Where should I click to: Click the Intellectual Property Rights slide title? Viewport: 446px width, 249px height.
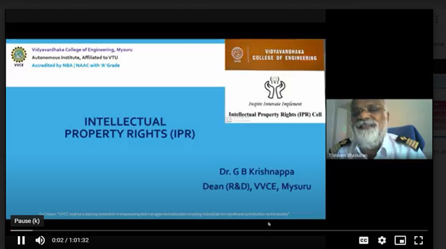coord(129,128)
